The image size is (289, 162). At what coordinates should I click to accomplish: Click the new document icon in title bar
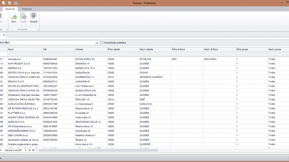(x=4, y=3)
